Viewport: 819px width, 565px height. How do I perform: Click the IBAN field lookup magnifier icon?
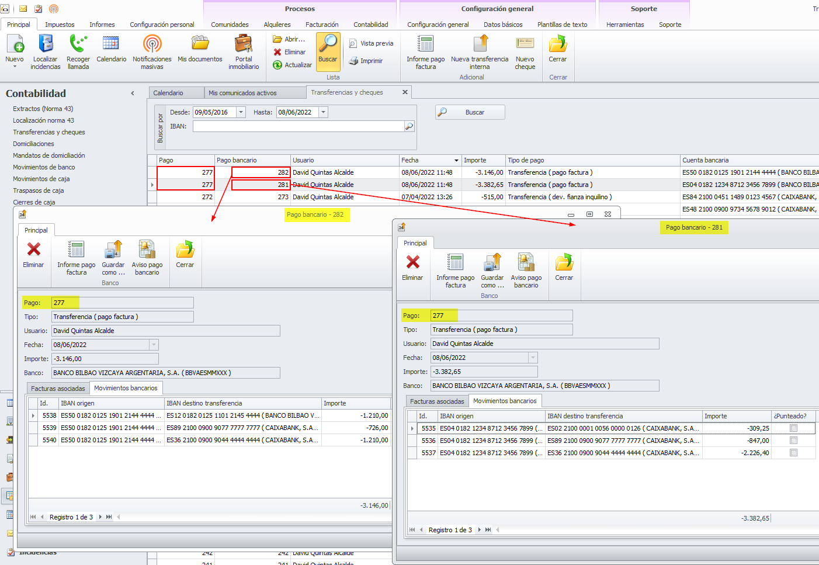point(409,126)
